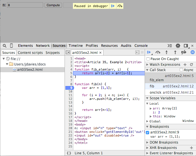Screen dimensions: 196x156
Task: Show the console drawer icon
Action: click(x=170, y=46)
